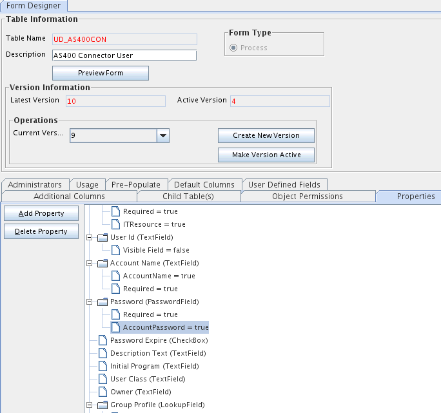Collapse the Group Profile (LookupField) node

(89, 405)
